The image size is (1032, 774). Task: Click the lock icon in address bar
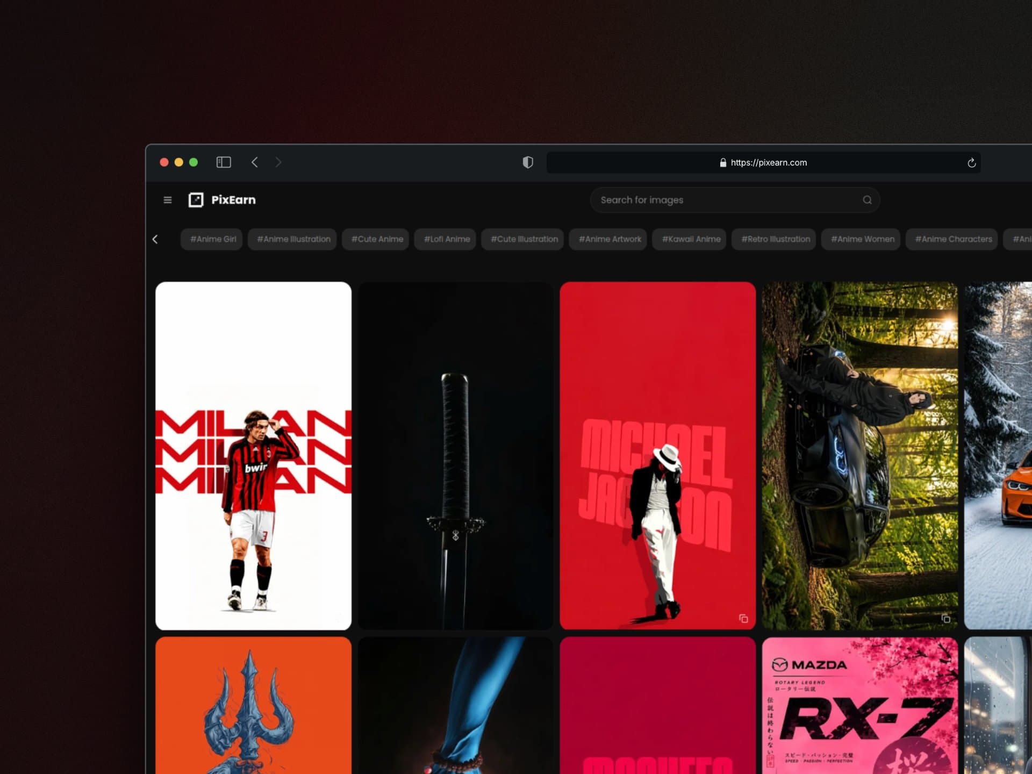point(723,162)
